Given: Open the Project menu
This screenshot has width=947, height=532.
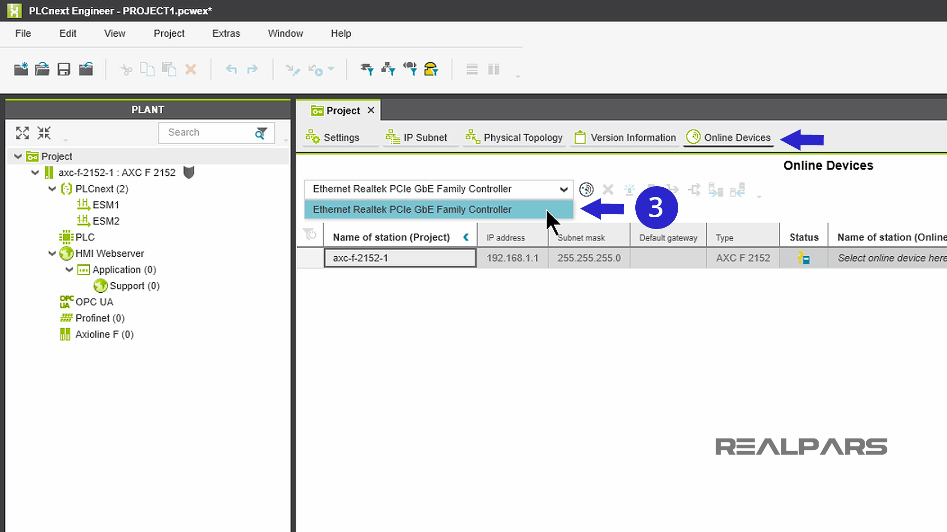Looking at the screenshot, I should pyautogui.click(x=169, y=33).
